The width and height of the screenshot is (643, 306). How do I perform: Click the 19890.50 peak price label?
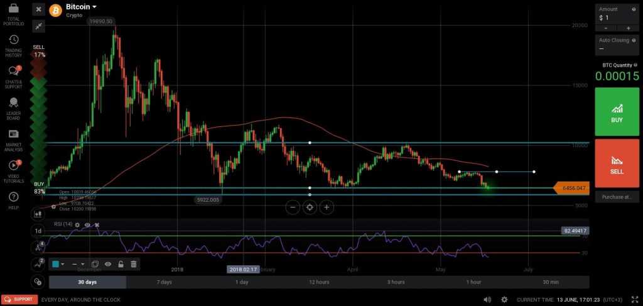tap(101, 21)
